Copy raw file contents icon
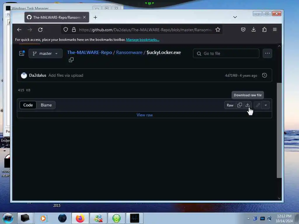 coord(239,105)
